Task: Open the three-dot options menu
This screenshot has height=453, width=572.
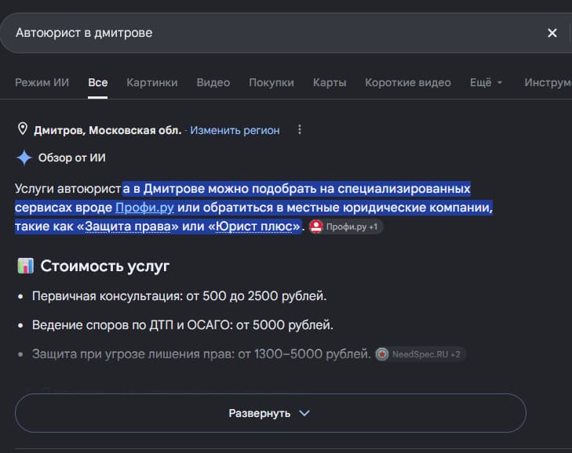Action: coord(300,130)
